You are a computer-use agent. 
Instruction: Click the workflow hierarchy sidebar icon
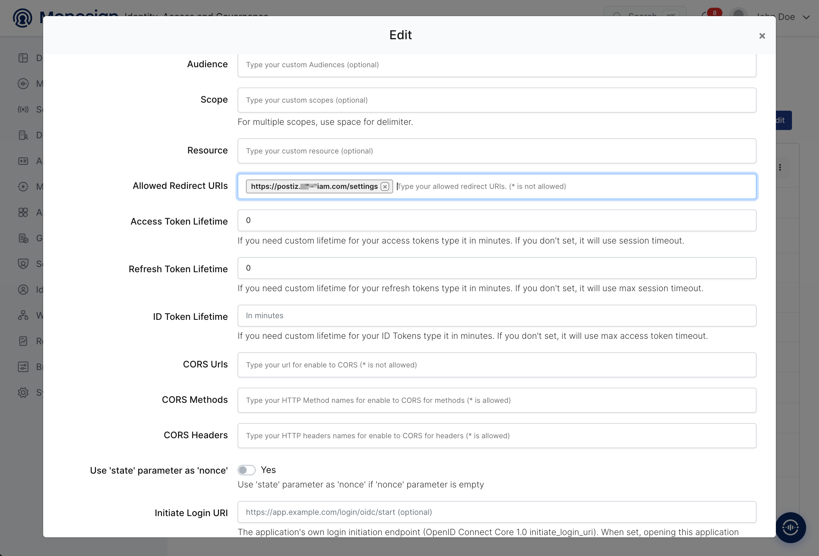point(23,315)
